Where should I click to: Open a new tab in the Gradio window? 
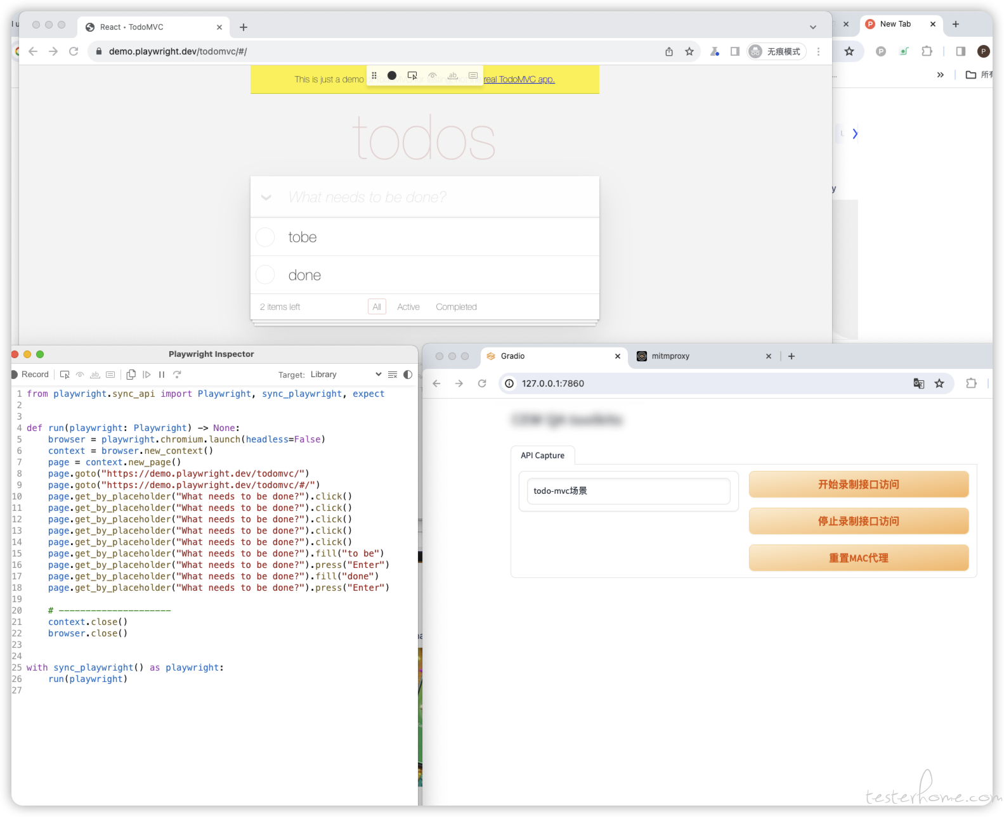tap(792, 356)
